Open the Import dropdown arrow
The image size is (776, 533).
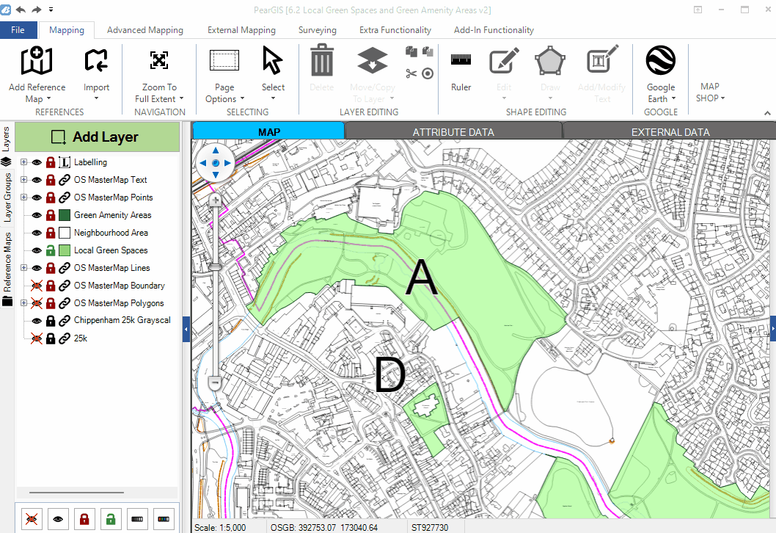coord(96,98)
